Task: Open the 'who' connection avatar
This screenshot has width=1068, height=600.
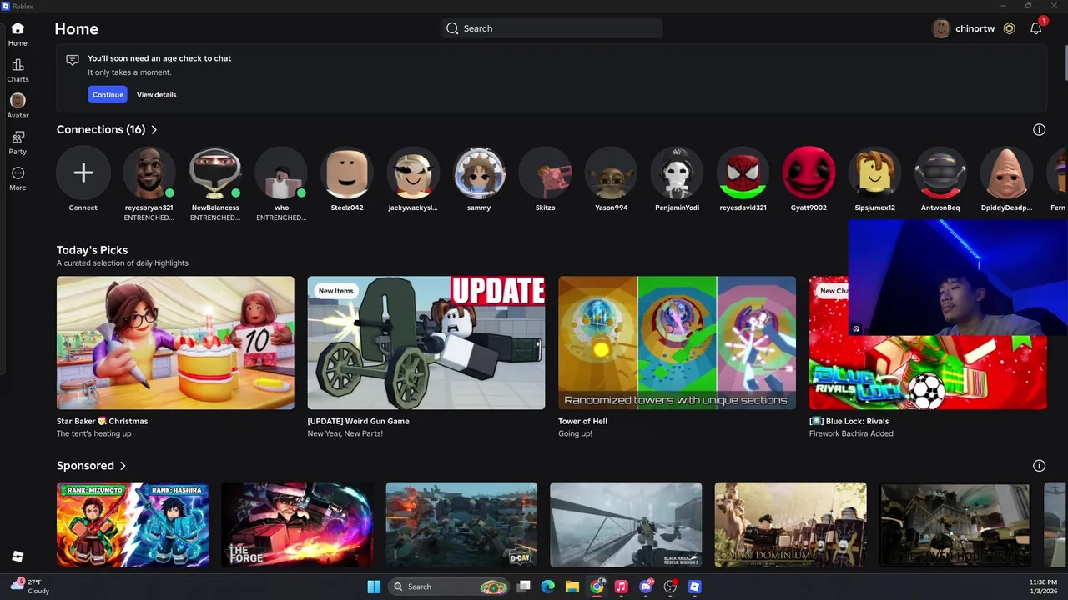Action: 281,173
